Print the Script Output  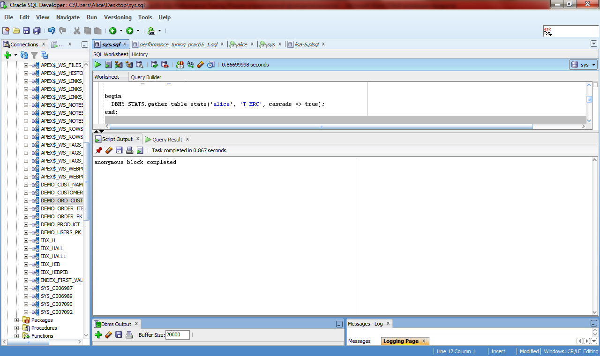129,150
